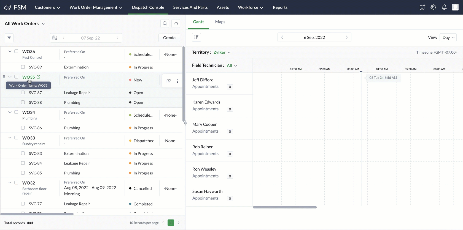
Task: Switch to the Maps tab
Action: pos(220,22)
